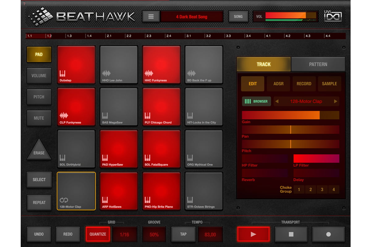Open the 50% groove value field

pyautogui.click(x=154, y=234)
